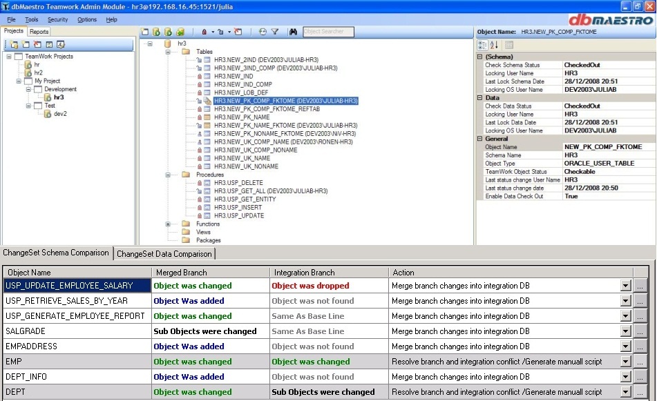The width and height of the screenshot is (657, 401).
Task: Click the Object Searcher input field
Action: pos(328,32)
